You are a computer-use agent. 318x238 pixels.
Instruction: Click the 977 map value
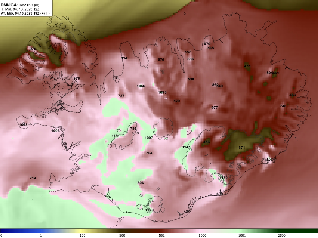pyautogui.click(x=215, y=108)
